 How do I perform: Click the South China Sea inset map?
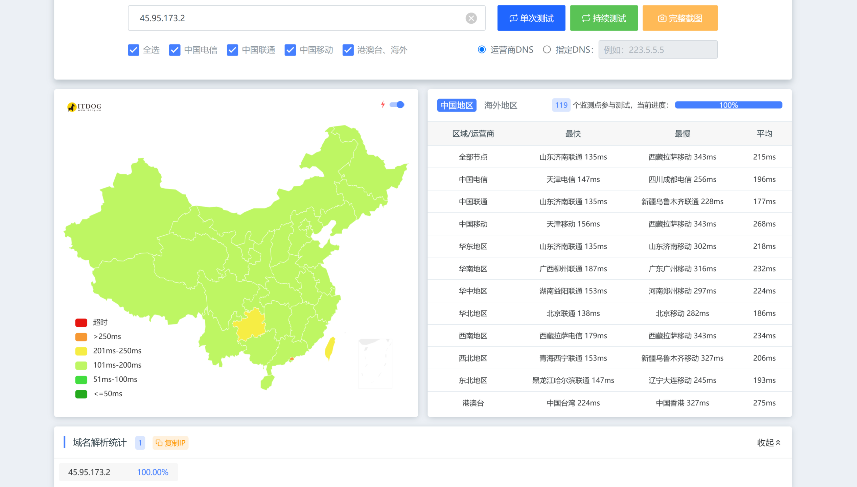(x=375, y=363)
